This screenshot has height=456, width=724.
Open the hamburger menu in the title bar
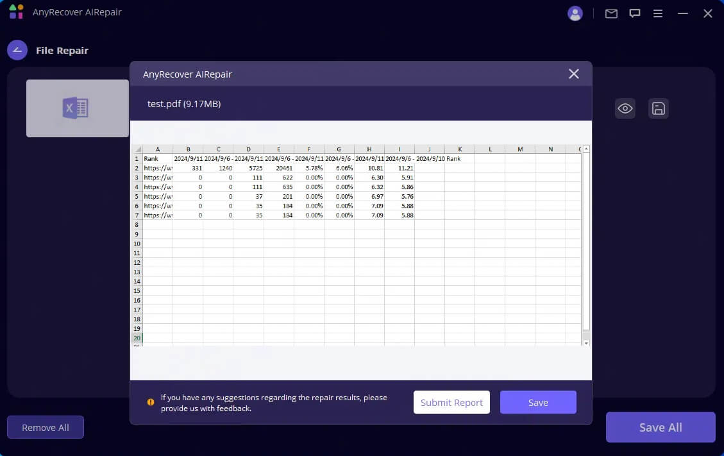point(658,13)
